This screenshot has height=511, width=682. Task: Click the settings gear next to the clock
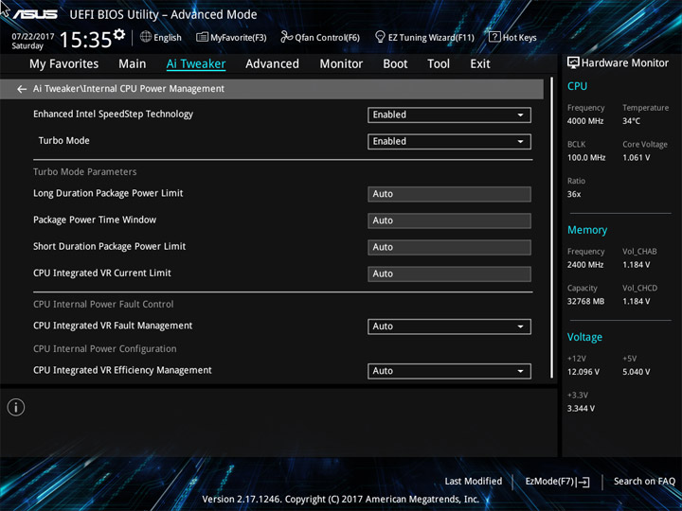coord(119,34)
